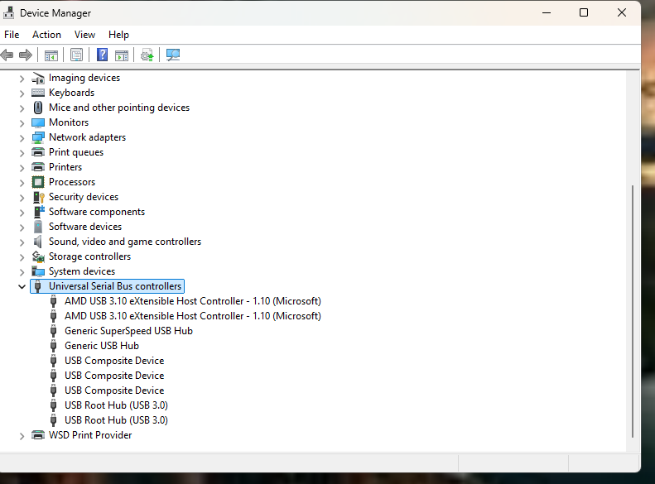Minimize the Device Manager window
The width and height of the screenshot is (655, 484).
547,13
